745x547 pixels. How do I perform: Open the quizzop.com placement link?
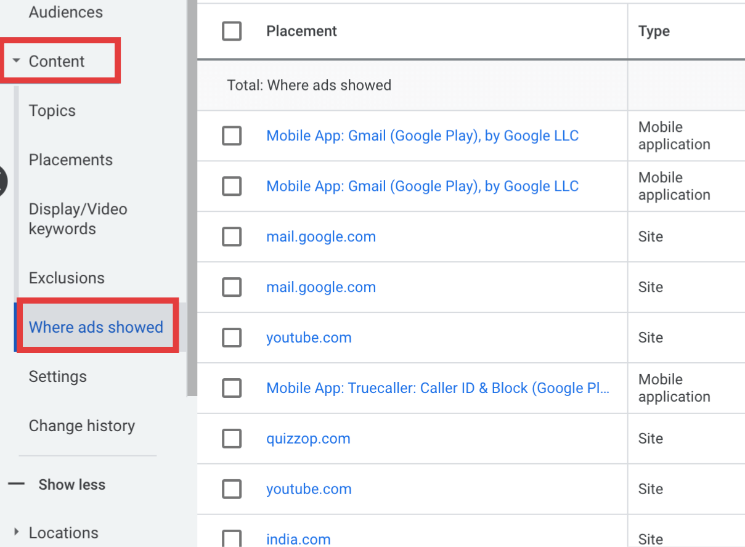coord(308,439)
